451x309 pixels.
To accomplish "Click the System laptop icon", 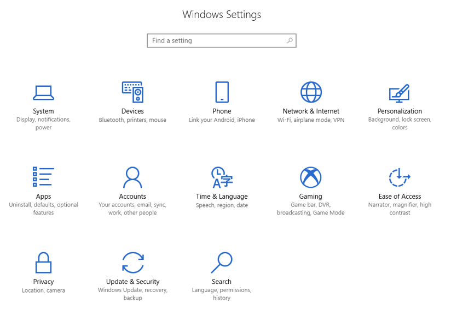I will [43, 92].
